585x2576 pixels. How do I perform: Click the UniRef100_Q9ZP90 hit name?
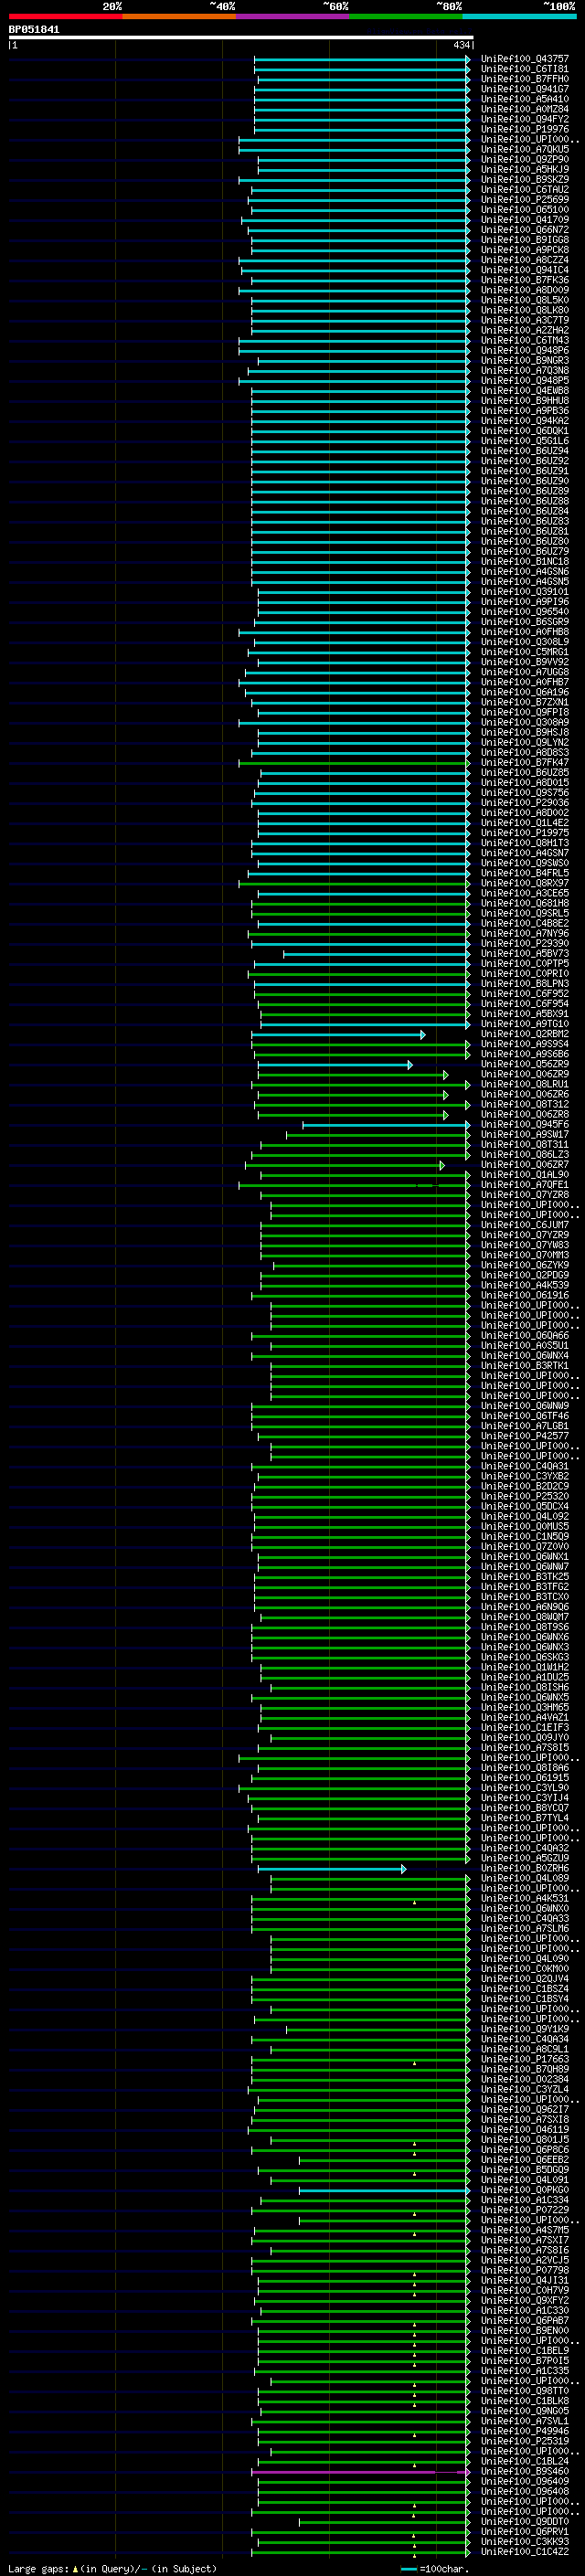524,160
